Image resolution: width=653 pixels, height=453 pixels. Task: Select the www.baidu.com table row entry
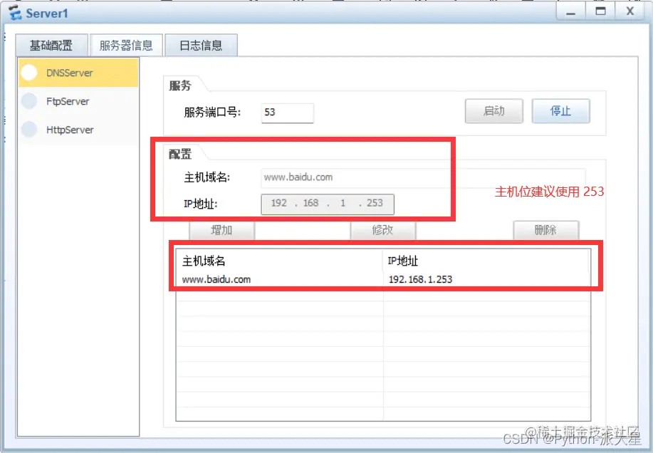(216, 279)
